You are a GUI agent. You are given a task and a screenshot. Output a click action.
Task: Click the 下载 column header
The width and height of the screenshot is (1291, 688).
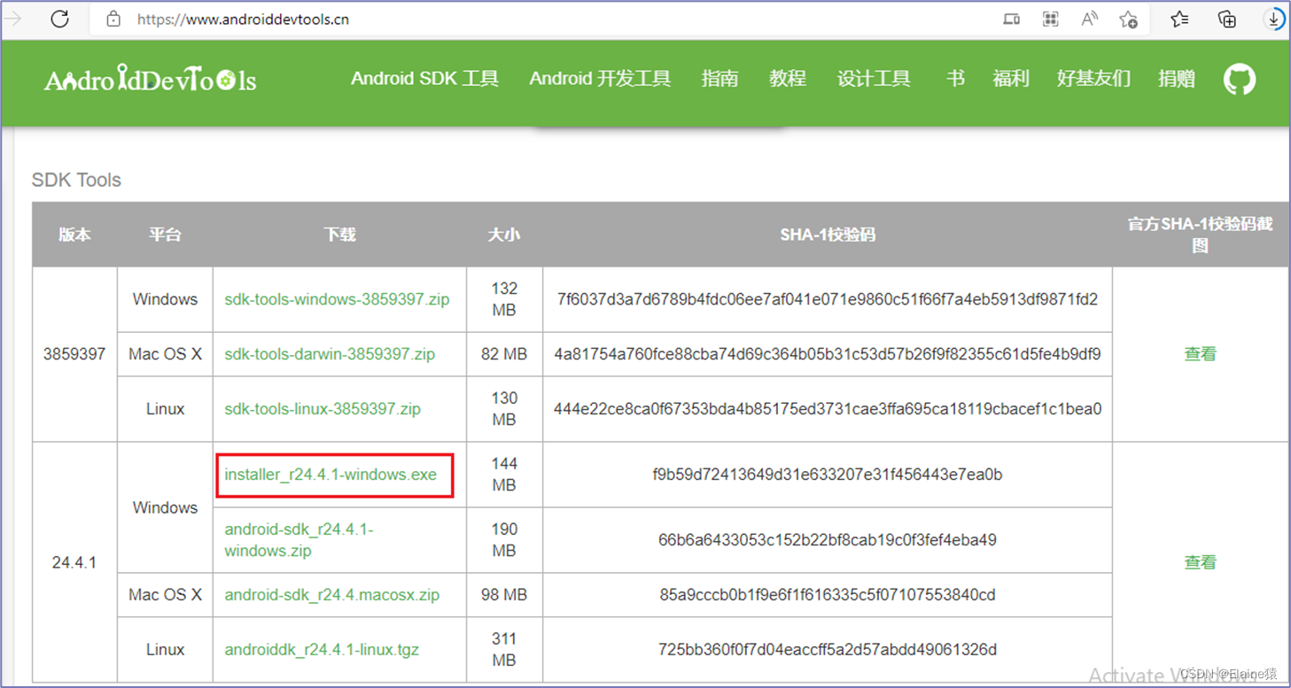point(339,235)
